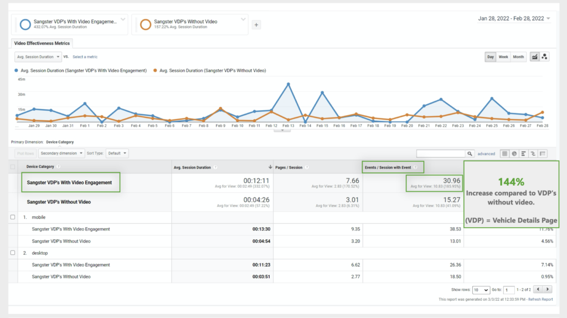This screenshot has width=567, height=318.
Task: Open the date range picker
Action: click(514, 18)
